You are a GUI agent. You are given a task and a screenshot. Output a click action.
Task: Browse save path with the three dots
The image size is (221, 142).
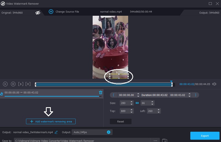point(155,140)
